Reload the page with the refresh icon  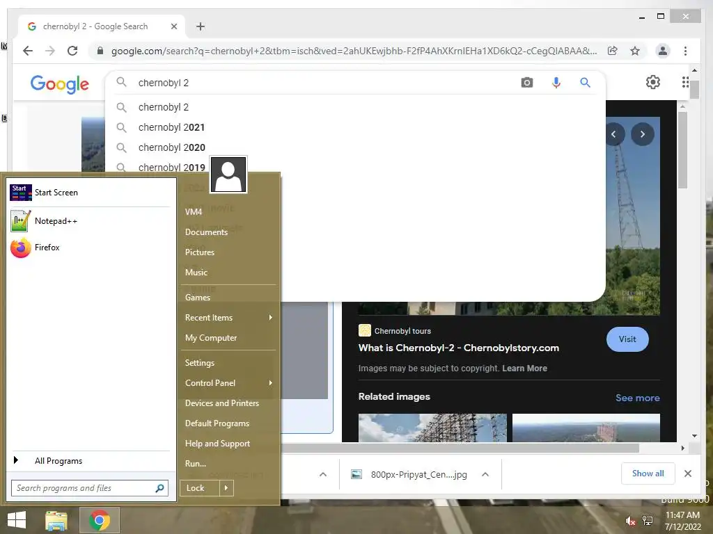72,51
